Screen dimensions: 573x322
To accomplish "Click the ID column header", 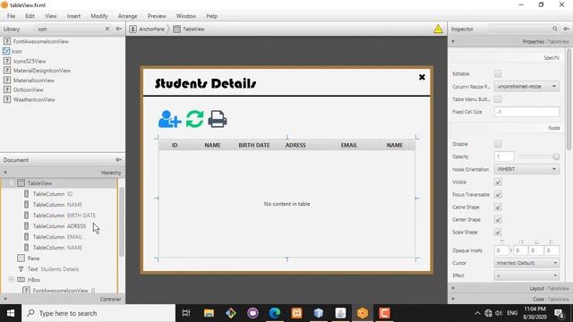I will (x=175, y=145).
